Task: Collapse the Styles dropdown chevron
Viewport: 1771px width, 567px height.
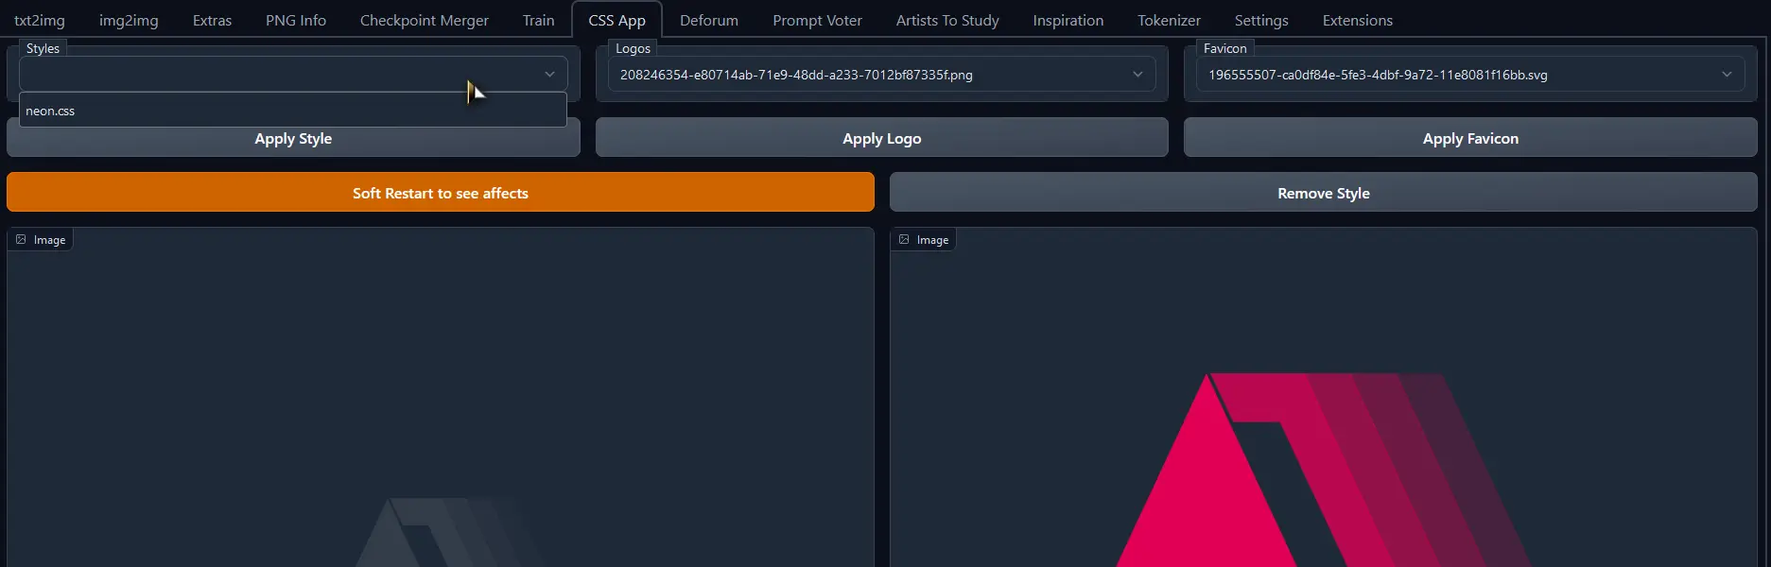Action: point(549,74)
